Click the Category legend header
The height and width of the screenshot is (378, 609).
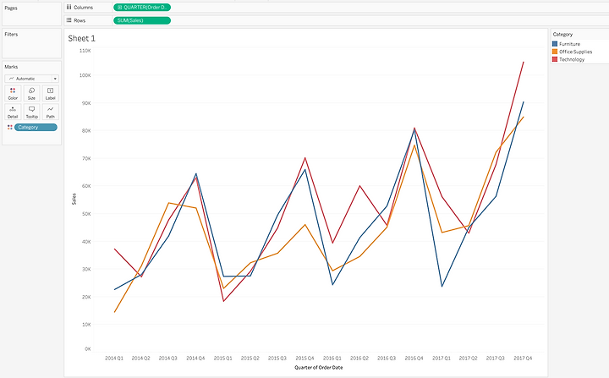562,35
